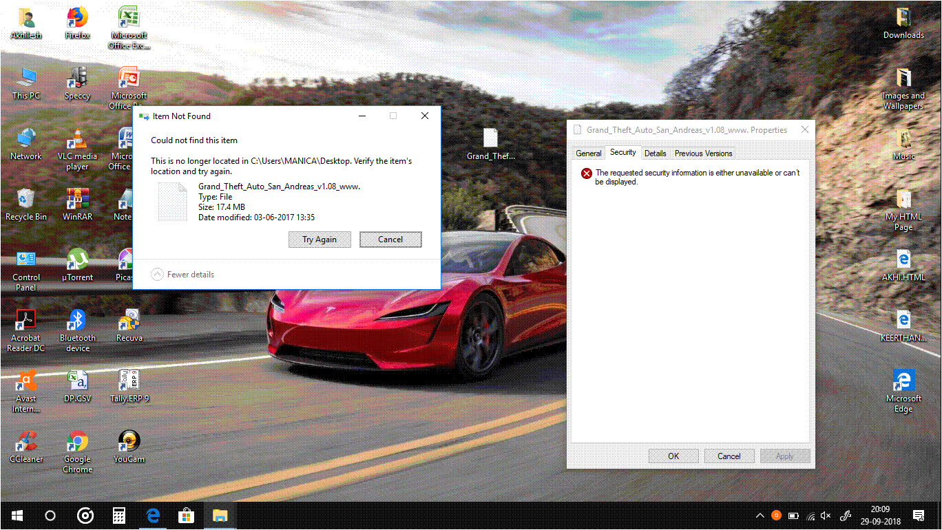Cancel the Item Not Found dialog

390,240
